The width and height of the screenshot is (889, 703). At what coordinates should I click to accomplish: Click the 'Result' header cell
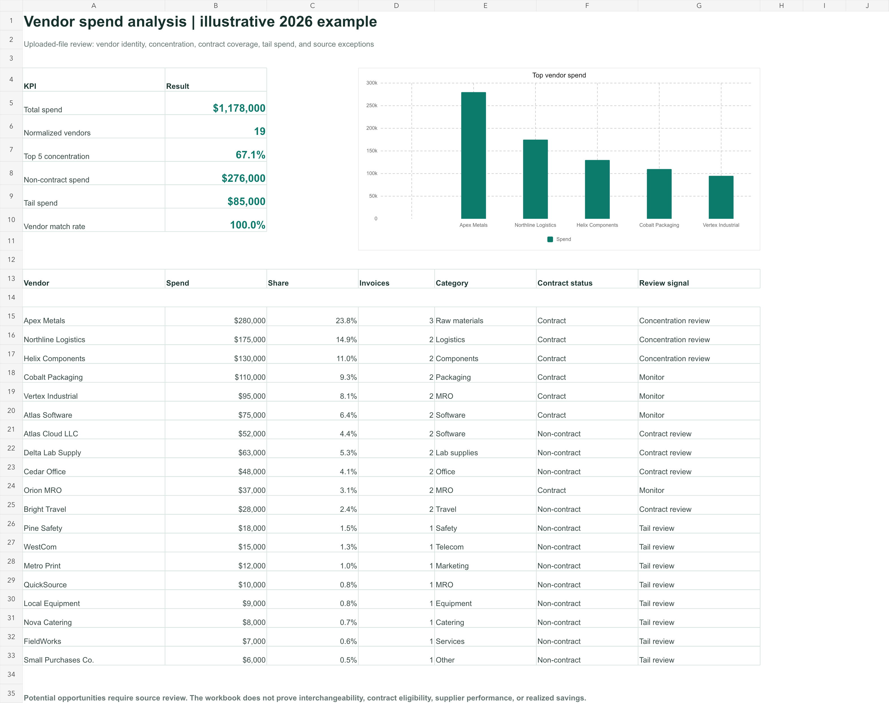(x=216, y=80)
